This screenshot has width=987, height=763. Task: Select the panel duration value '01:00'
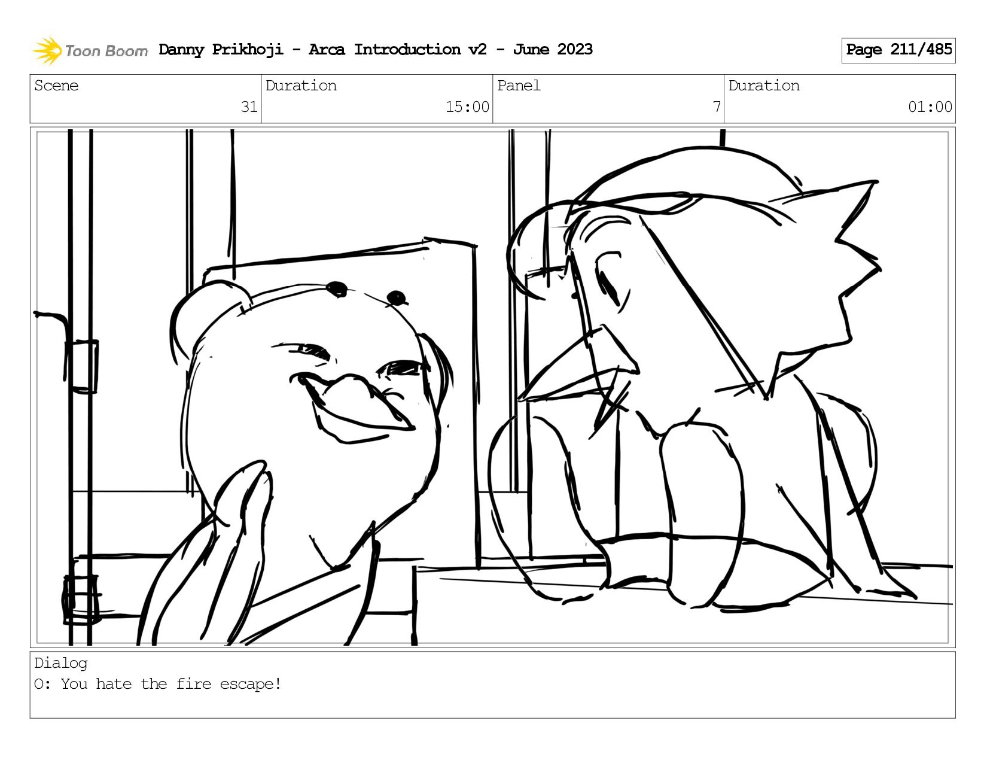pos(930,107)
